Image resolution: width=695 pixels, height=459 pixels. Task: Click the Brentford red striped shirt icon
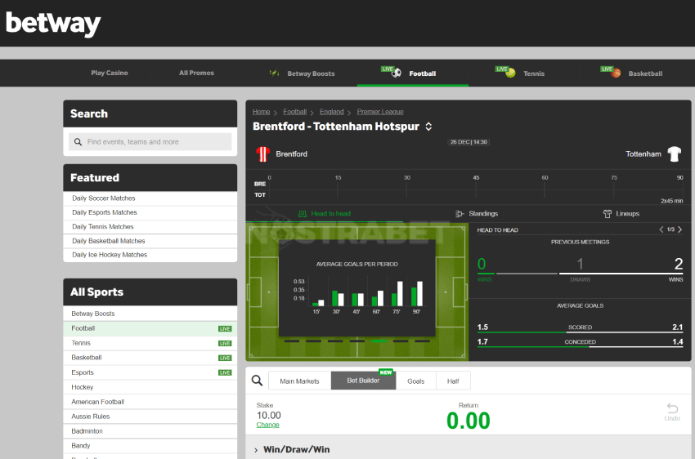click(262, 154)
